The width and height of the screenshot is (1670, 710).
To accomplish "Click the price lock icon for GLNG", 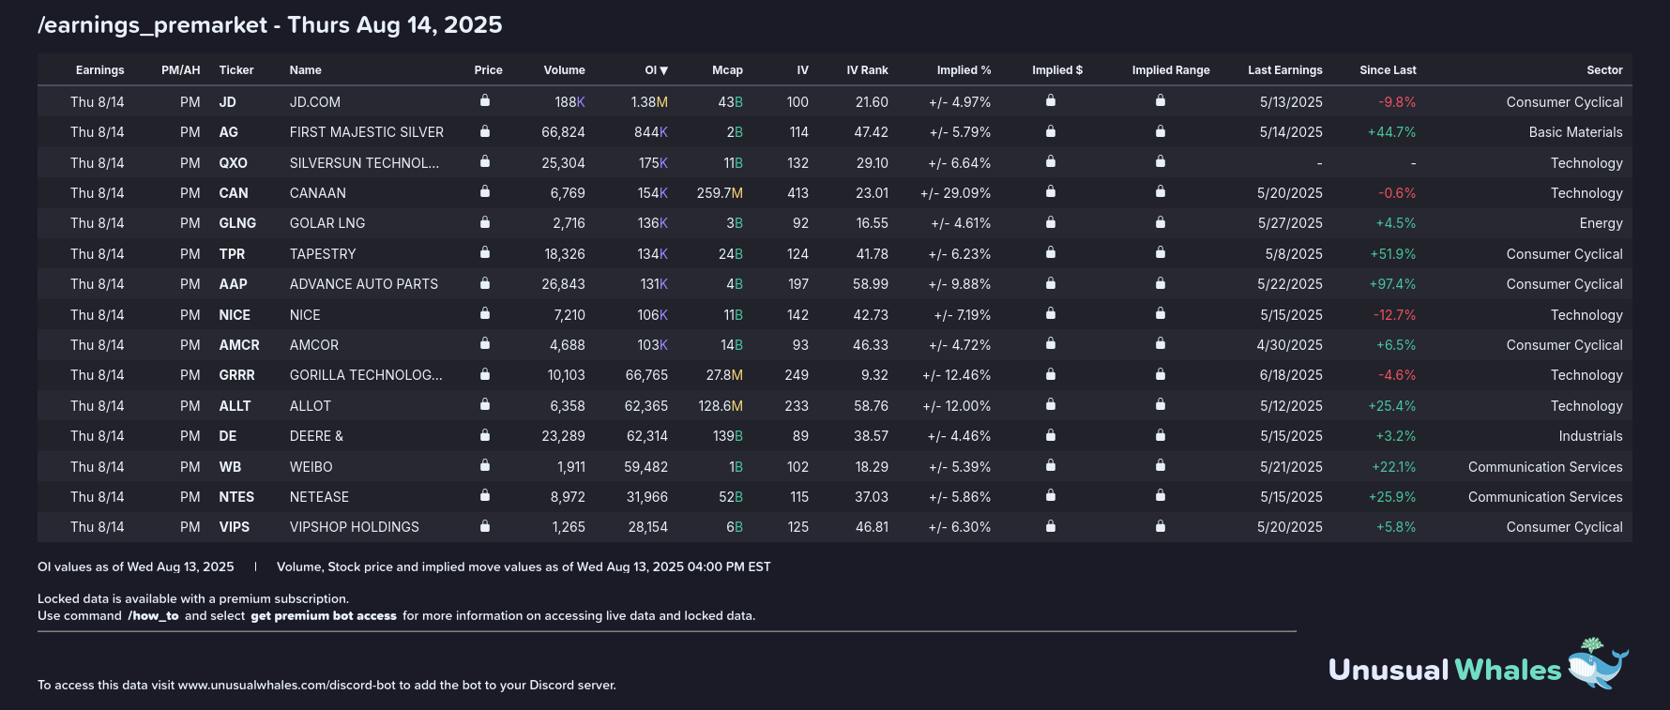I will point(485,222).
